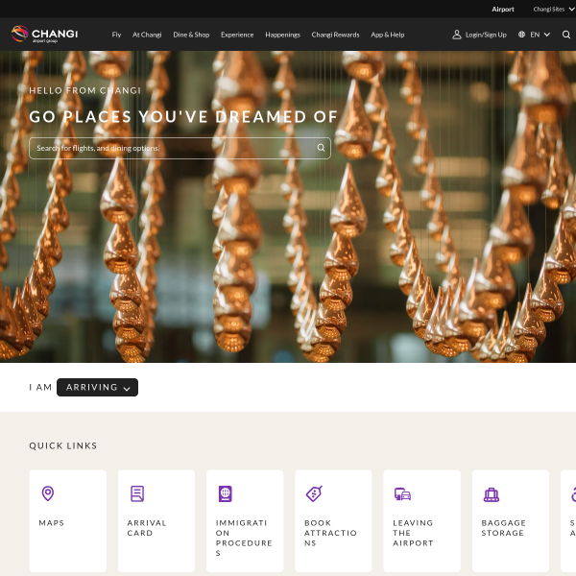Viewport: 576px width, 576px height.
Task: Select the Leaving the Airport card
Action: coord(421,520)
